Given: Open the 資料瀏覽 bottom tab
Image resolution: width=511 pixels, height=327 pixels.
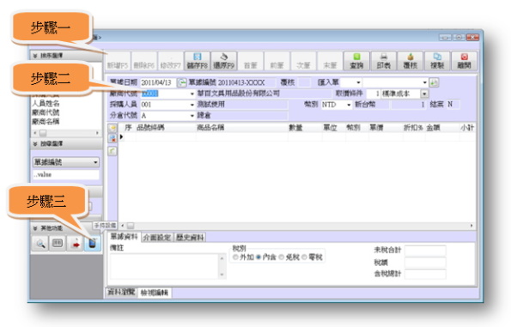Looking at the screenshot, I should (x=121, y=292).
